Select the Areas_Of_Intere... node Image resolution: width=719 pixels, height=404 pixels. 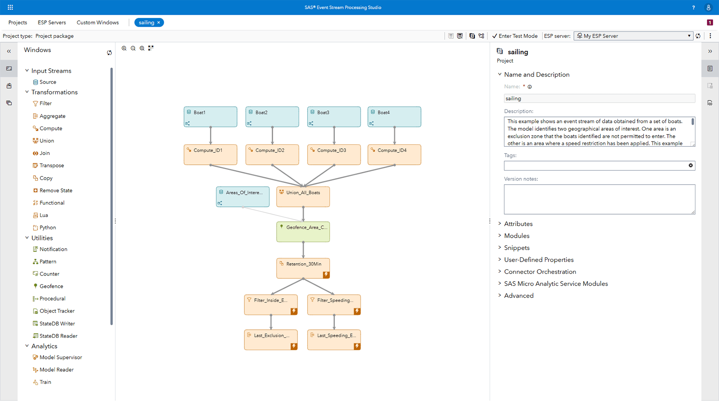[243, 197]
